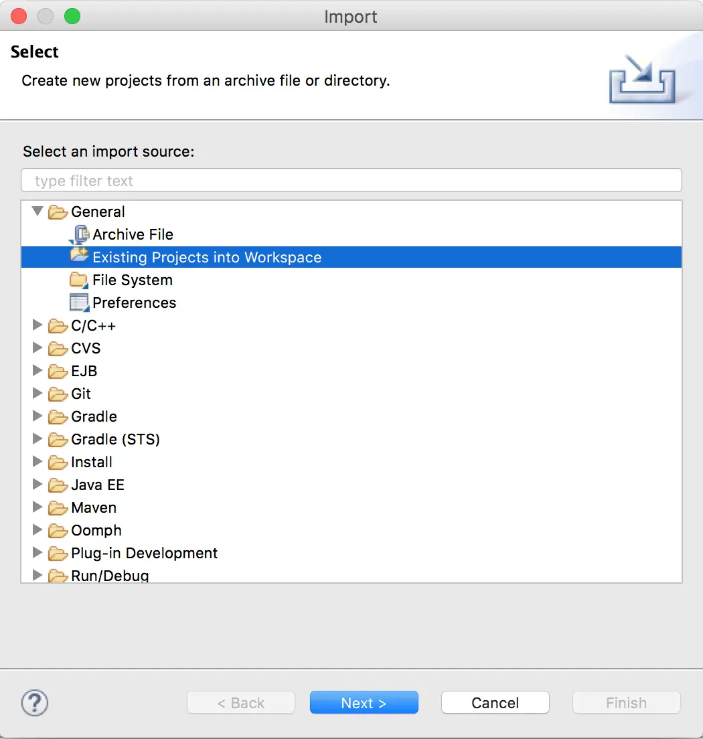Click the Existing Projects into Workspace icon

click(79, 256)
